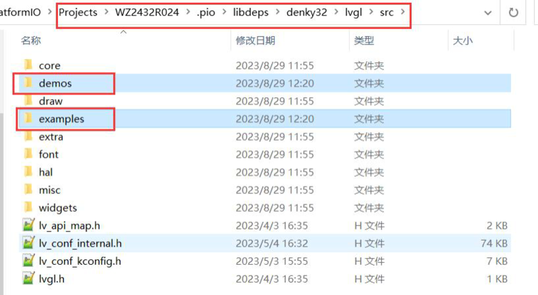Screen dimensions: 538x295
Task: Select the hal folder name
Action: (46, 172)
